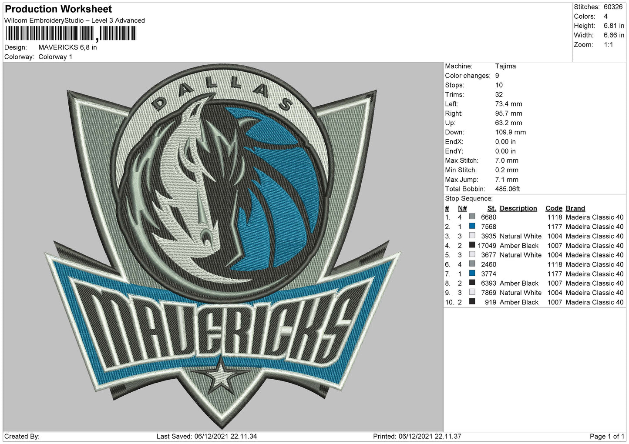
Task: Click the total bobbin value '485.06ft'
Action: pos(508,189)
